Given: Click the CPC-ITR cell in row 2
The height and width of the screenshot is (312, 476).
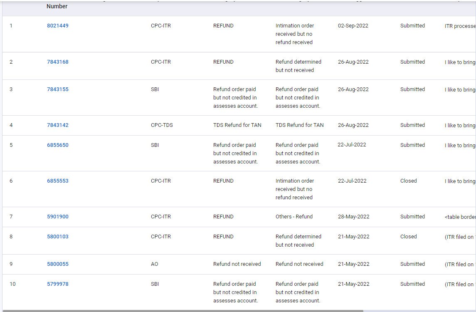Looking at the screenshot, I should (160, 62).
